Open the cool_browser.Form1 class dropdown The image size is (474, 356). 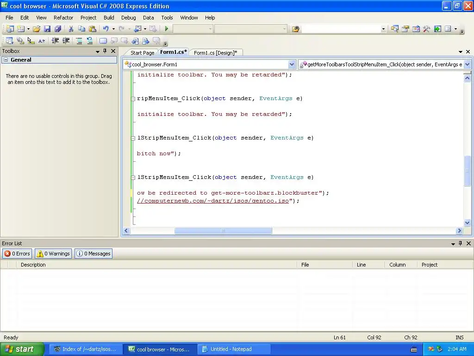pyautogui.click(x=292, y=64)
